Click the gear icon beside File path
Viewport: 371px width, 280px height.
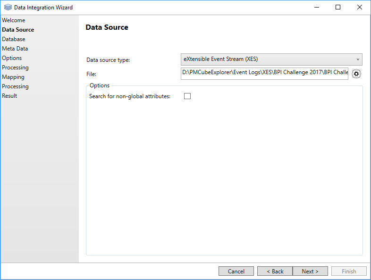(x=356, y=74)
